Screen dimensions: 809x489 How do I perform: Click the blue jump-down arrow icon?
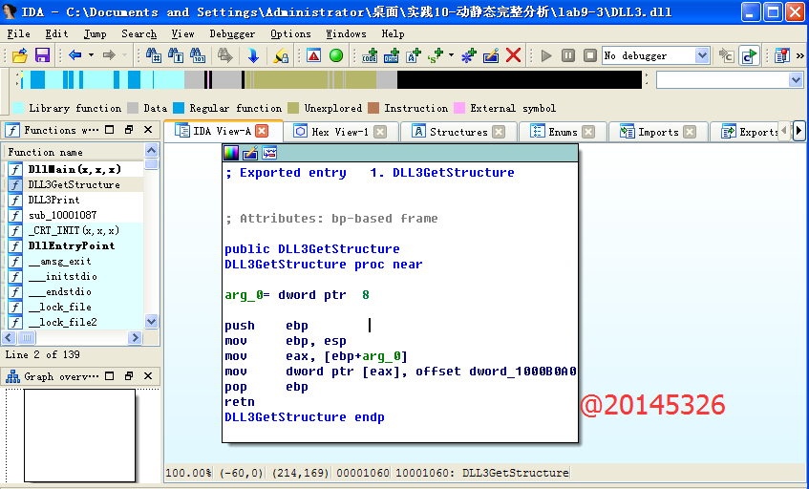[x=252, y=55]
